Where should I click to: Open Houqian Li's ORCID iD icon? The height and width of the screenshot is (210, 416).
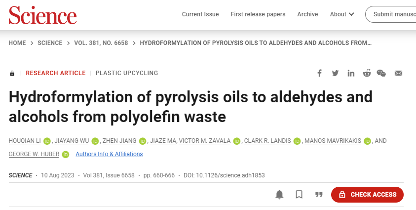(x=47, y=141)
